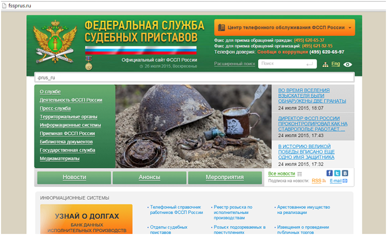Click the VKontakte icon

pyautogui.click(x=345, y=173)
